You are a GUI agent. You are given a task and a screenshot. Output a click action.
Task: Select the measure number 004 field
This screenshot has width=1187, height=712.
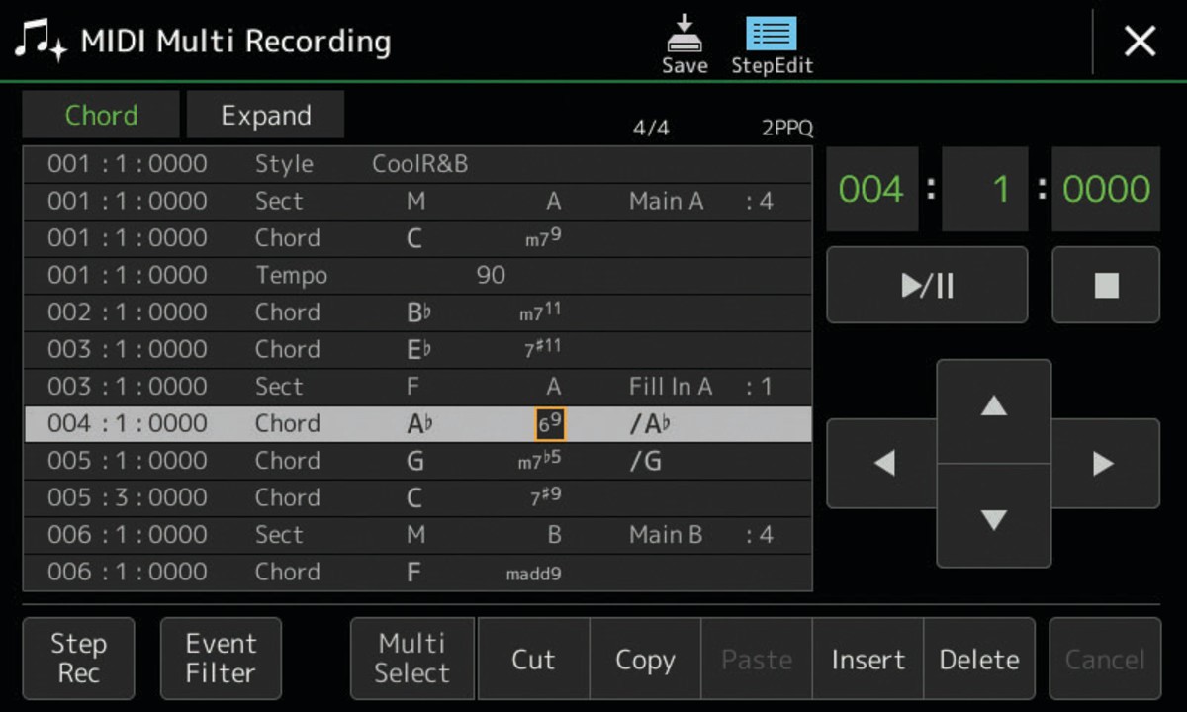tap(871, 189)
